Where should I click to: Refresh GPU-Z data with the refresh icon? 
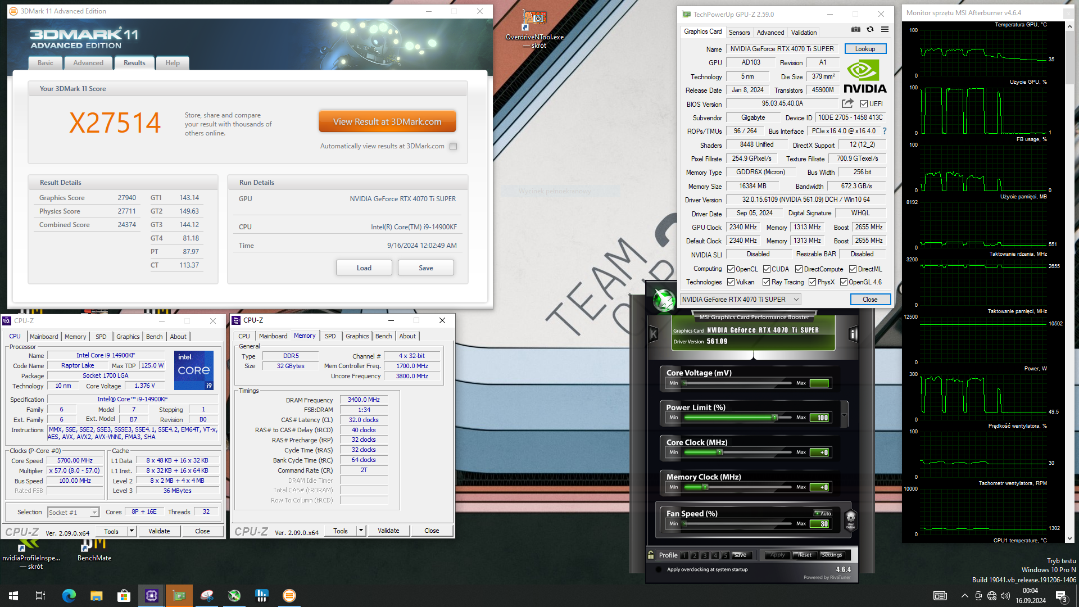click(x=870, y=30)
